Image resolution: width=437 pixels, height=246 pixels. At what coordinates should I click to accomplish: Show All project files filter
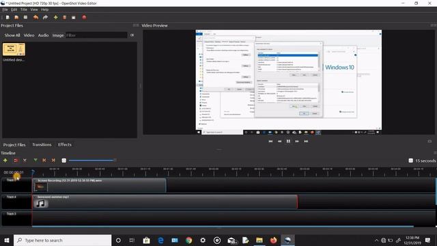click(12, 35)
